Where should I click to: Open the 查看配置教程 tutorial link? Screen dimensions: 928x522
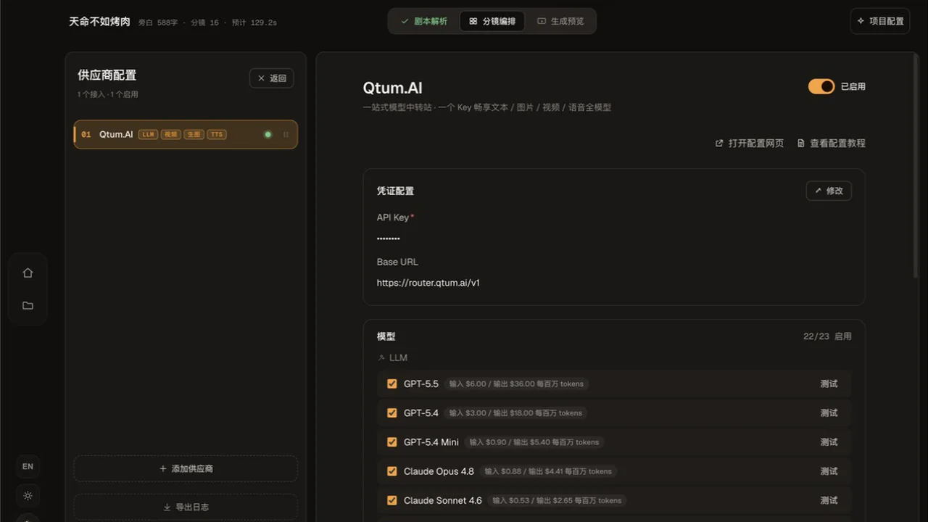tap(831, 144)
